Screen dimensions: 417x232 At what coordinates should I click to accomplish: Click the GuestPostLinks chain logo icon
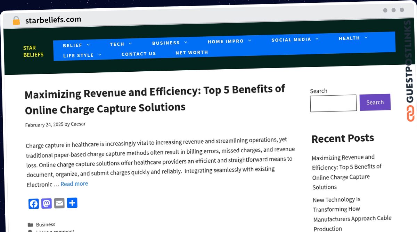pyautogui.click(x=410, y=113)
